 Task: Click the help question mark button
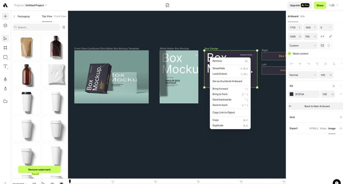tap(337, 182)
